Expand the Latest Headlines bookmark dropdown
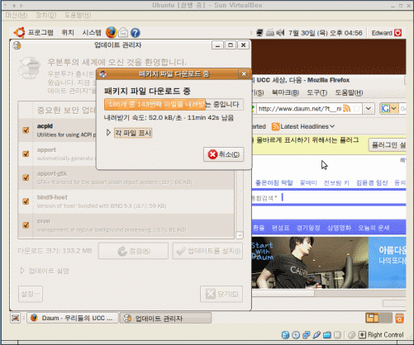This screenshot has height=345, width=414. coord(332,126)
